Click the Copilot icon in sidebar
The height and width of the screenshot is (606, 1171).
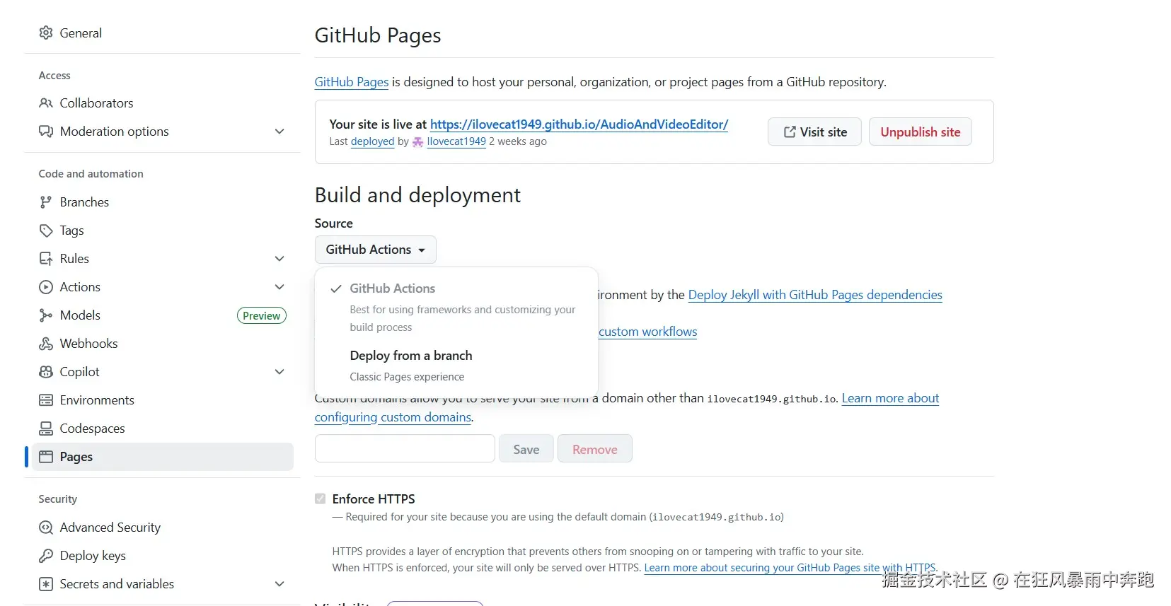tap(46, 372)
